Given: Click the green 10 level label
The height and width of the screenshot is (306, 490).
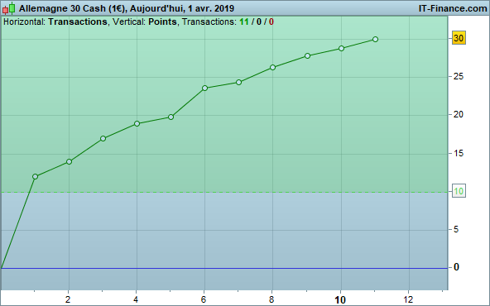Looking at the screenshot, I should [x=459, y=191].
